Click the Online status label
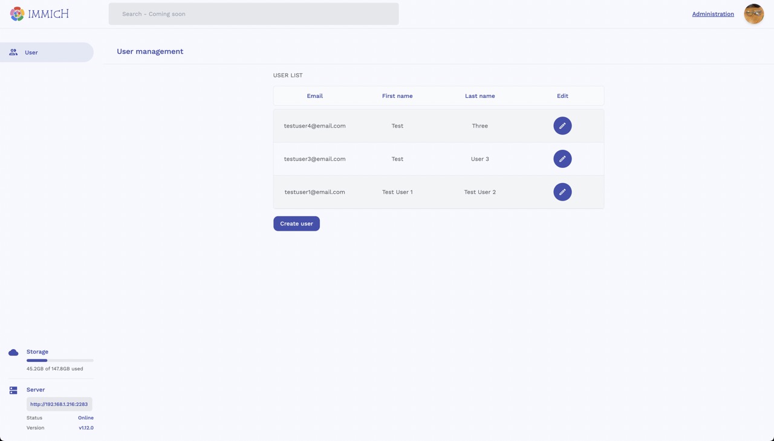 click(85, 417)
